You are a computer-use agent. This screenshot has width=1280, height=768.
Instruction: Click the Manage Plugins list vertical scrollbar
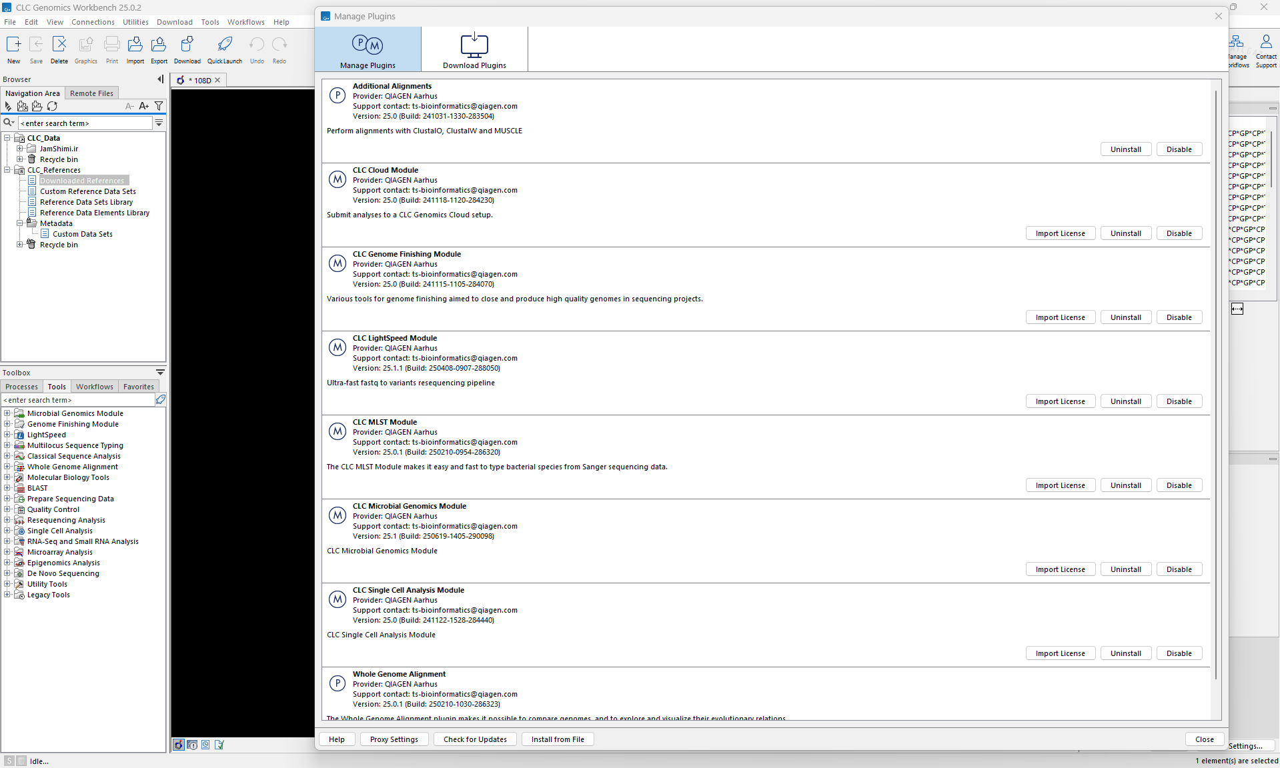[1216, 385]
